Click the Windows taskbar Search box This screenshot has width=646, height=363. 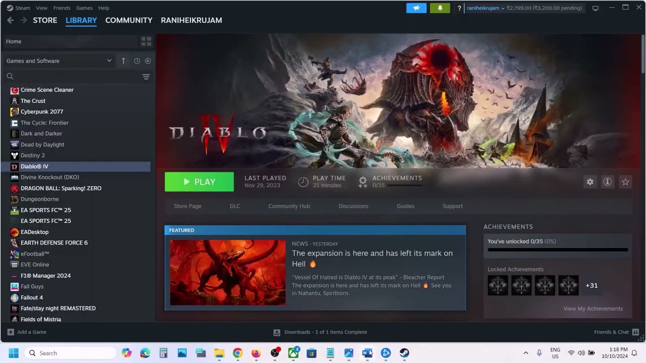click(70, 353)
